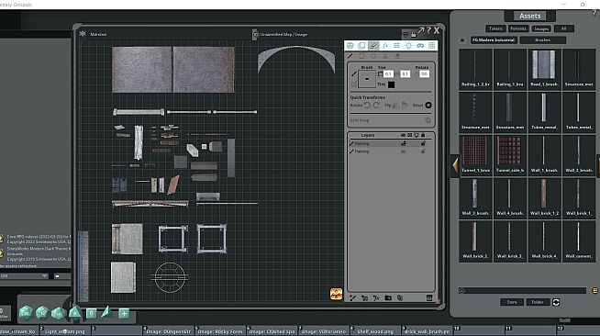The image size is (600, 336).
Task: Flip brush vertically in Quick Transforms
Action: [405, 105]
